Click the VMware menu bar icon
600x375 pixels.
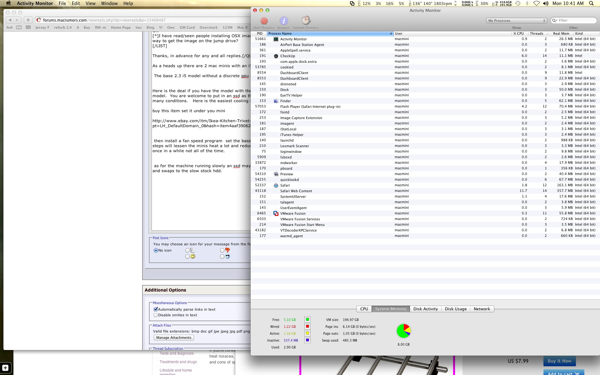click(x=352, y=3)
